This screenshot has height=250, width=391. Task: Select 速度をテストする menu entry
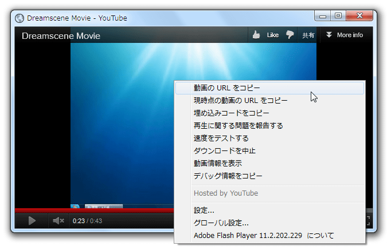[270, 138]
